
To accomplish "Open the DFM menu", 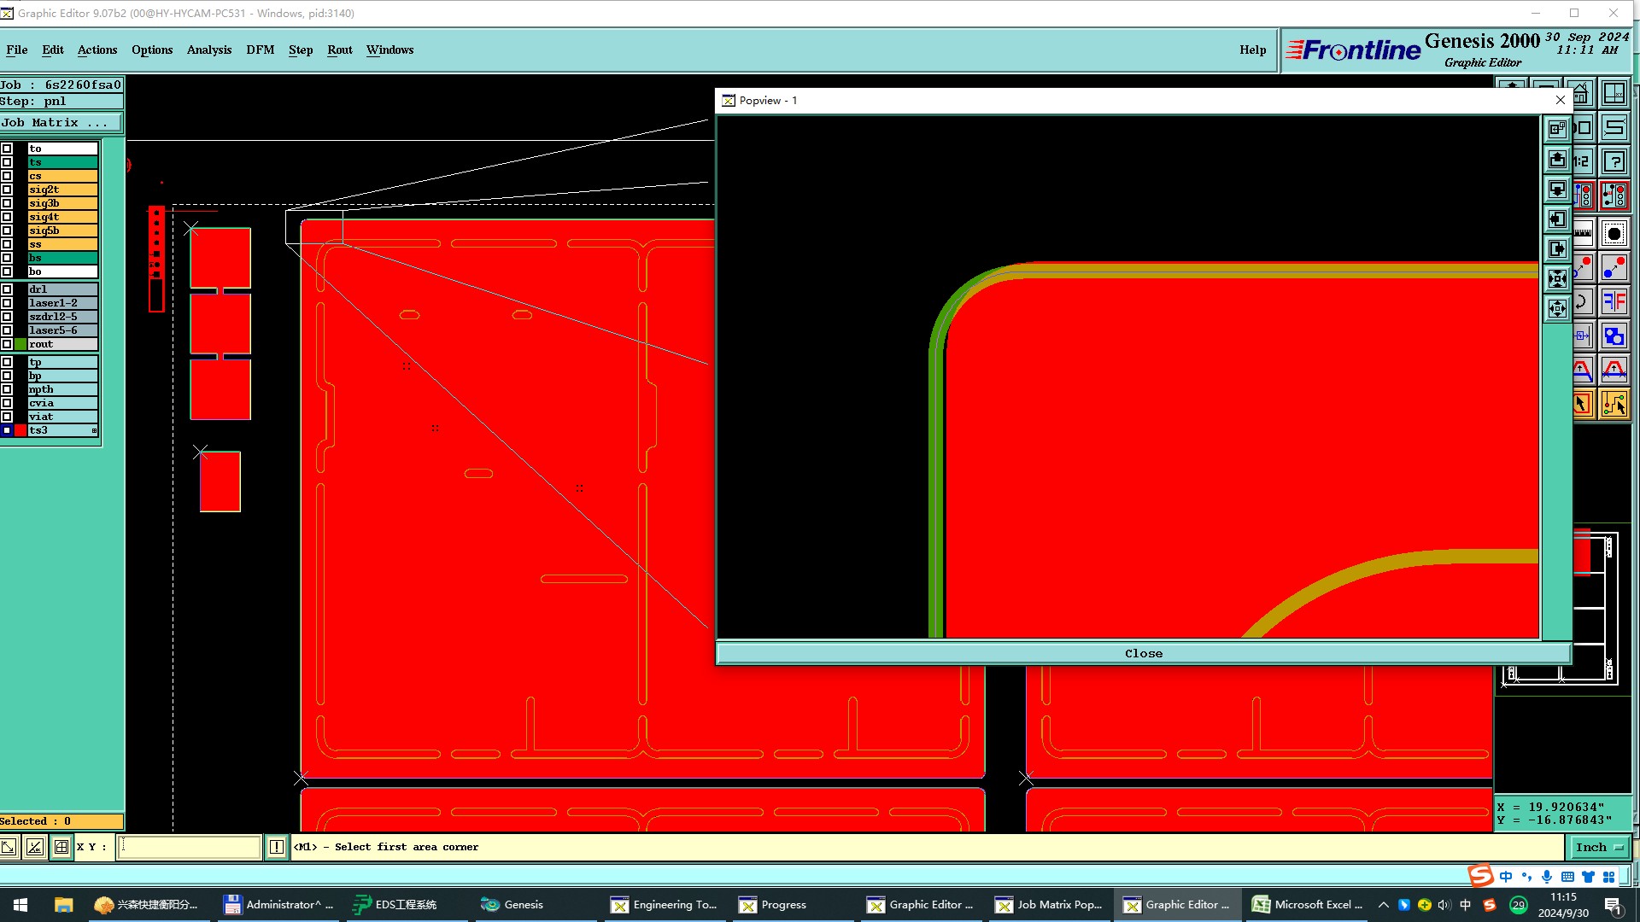I will 261,50.
